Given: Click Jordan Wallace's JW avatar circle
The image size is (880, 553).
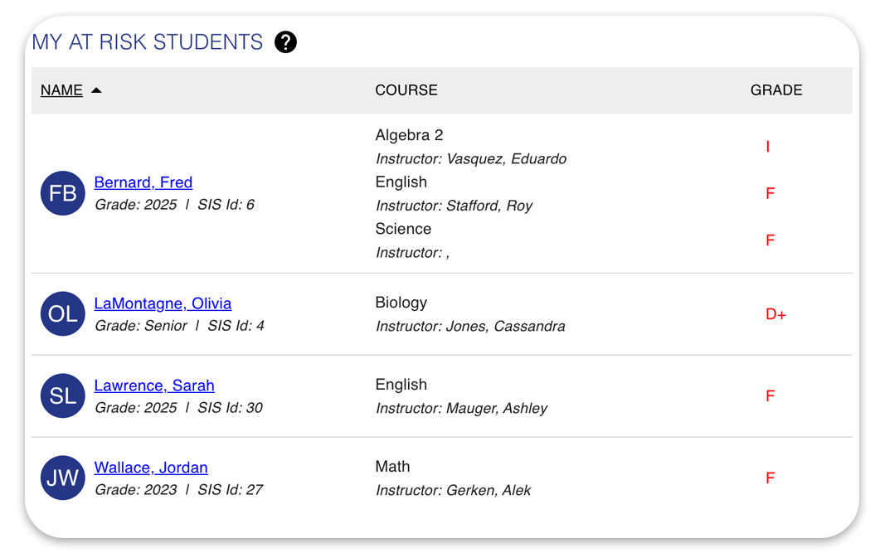Looking at the screenshot, I should tap(62, 478).
